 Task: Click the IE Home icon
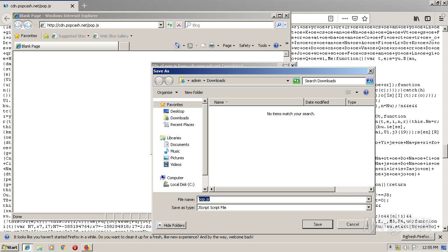(x=177, y=45)
